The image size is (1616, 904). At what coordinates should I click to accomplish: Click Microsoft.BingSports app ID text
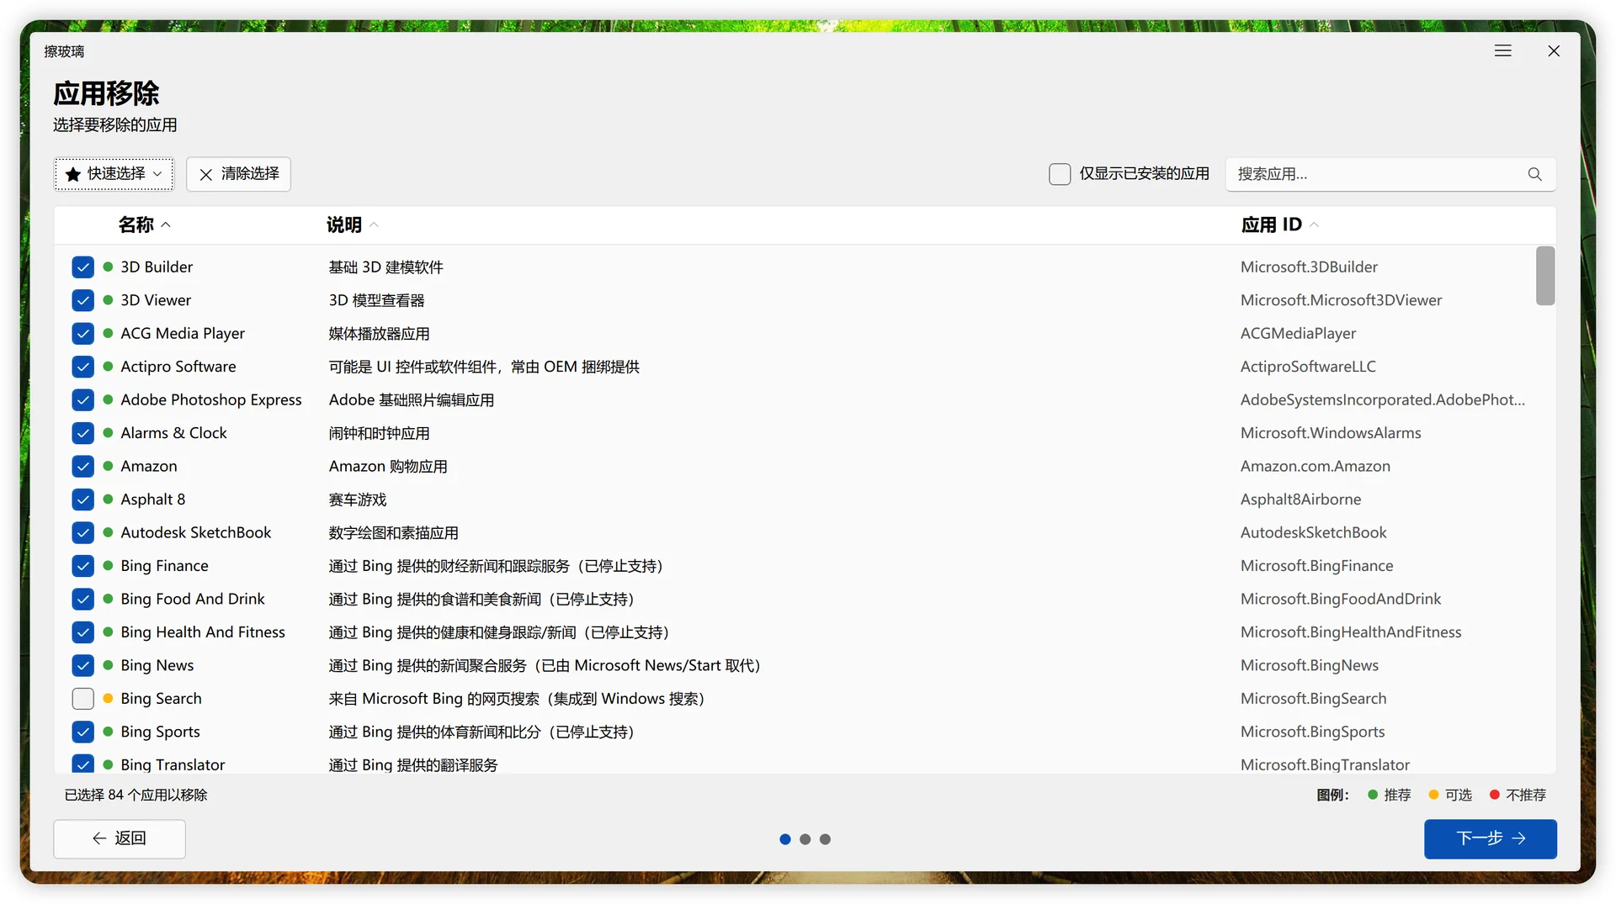(x=1313, y=732)
